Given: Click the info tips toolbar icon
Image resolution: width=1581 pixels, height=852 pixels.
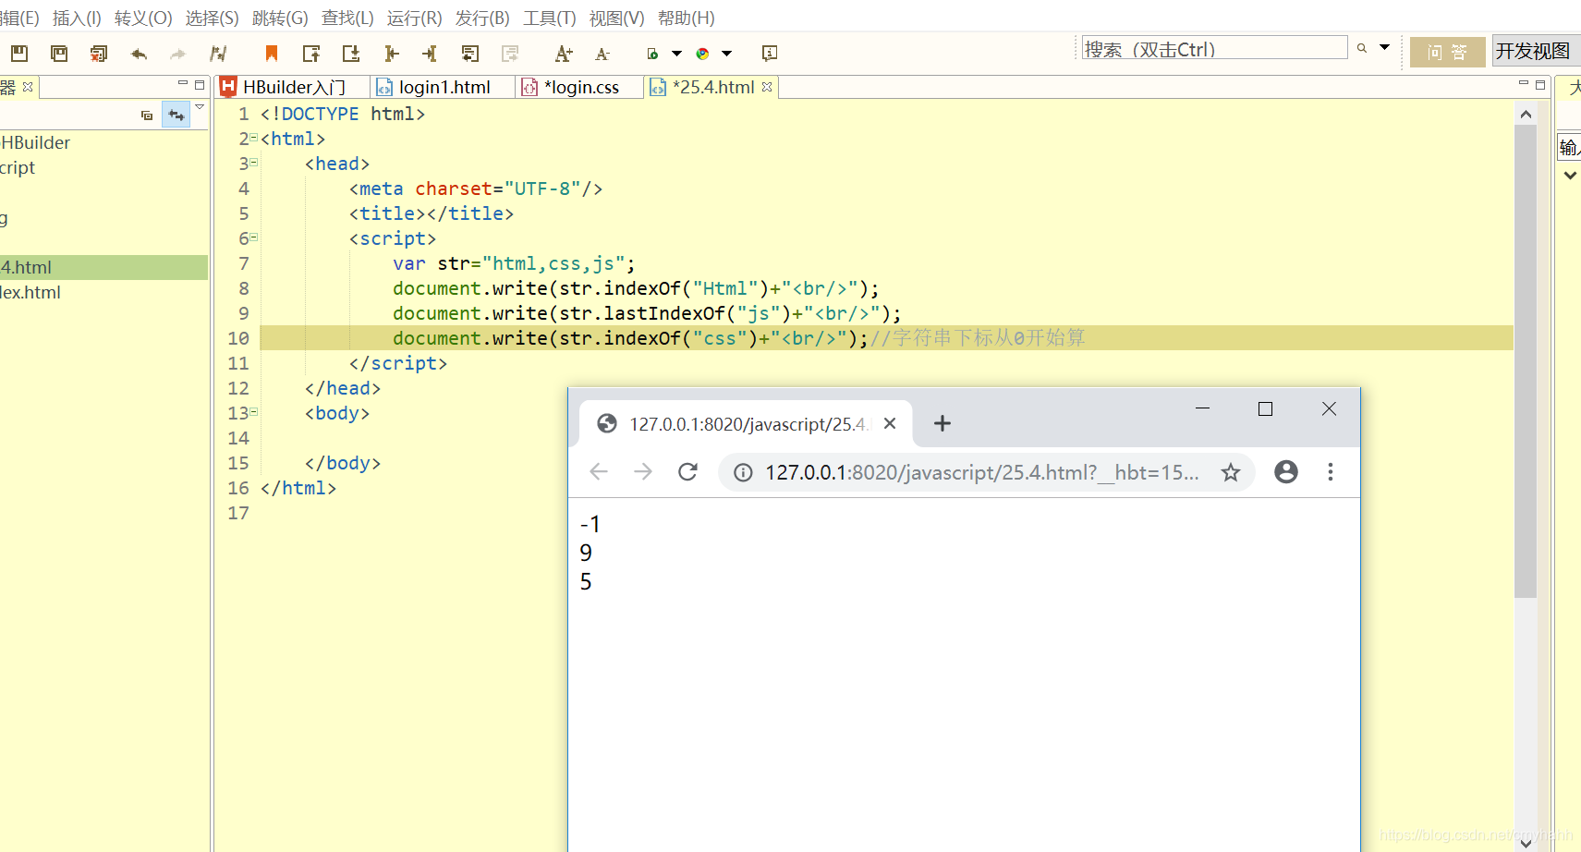Looking at the screenshot, I should pyautogui.click(x=770, y=54).
